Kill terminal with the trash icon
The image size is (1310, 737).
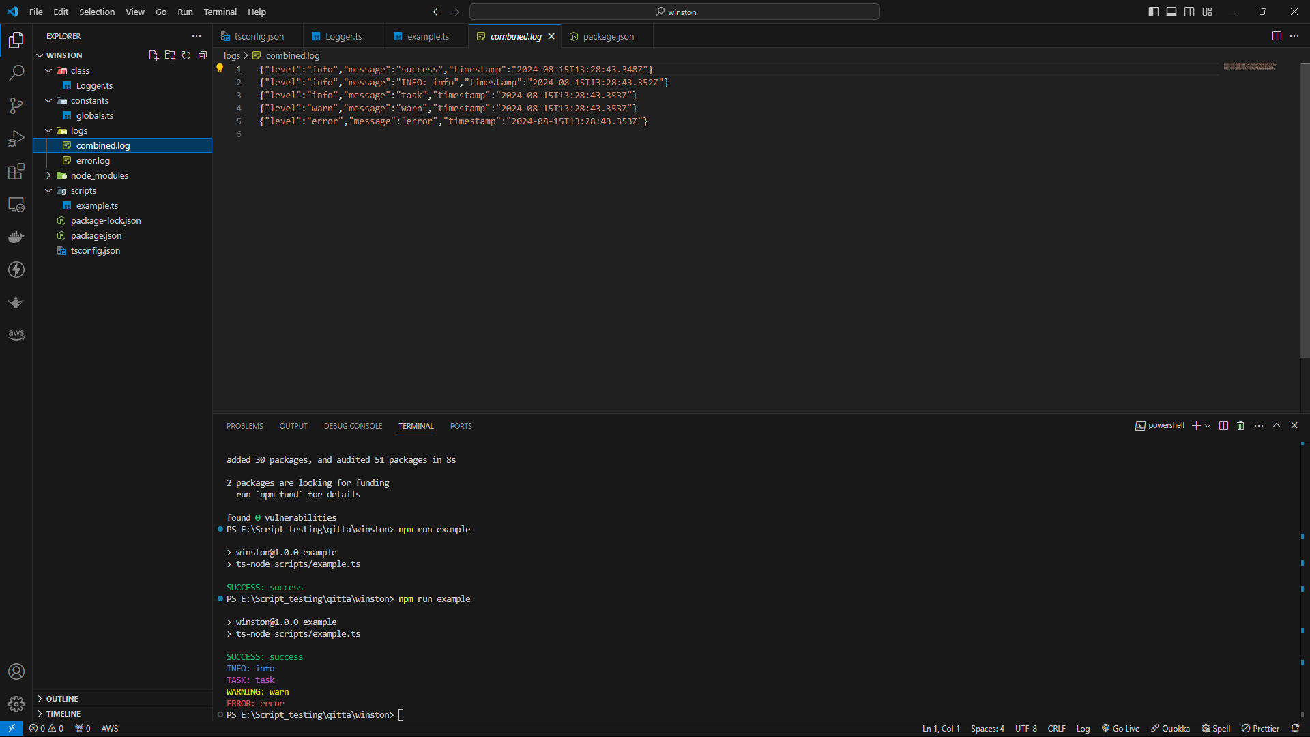1240,426
